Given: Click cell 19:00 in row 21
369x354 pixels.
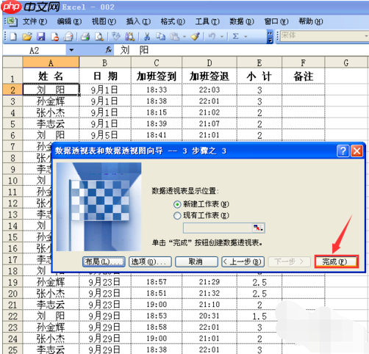Looking at the screenshot, I should coord(157,305).
